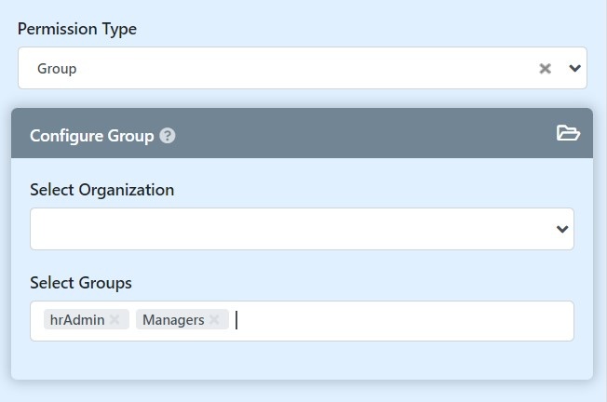Click the Select Organization chevron arrow
This screenshot has width=607, height=402.
[561, 229]
